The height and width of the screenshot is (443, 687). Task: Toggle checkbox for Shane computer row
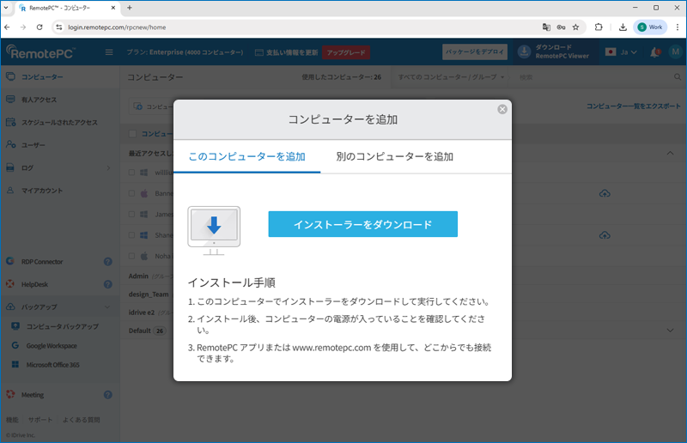tap(131, 235)
